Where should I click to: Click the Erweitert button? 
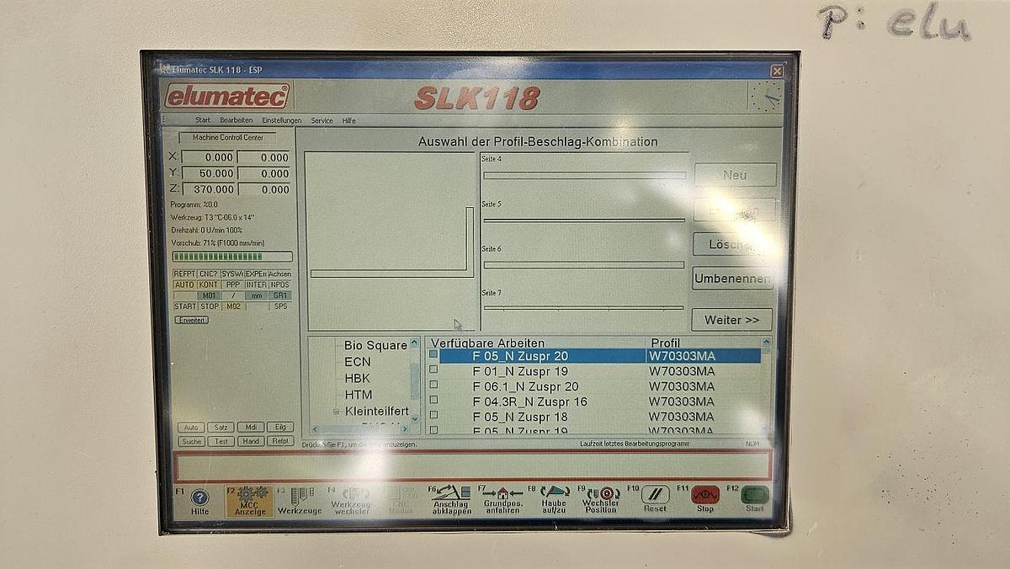pos(191,320)
